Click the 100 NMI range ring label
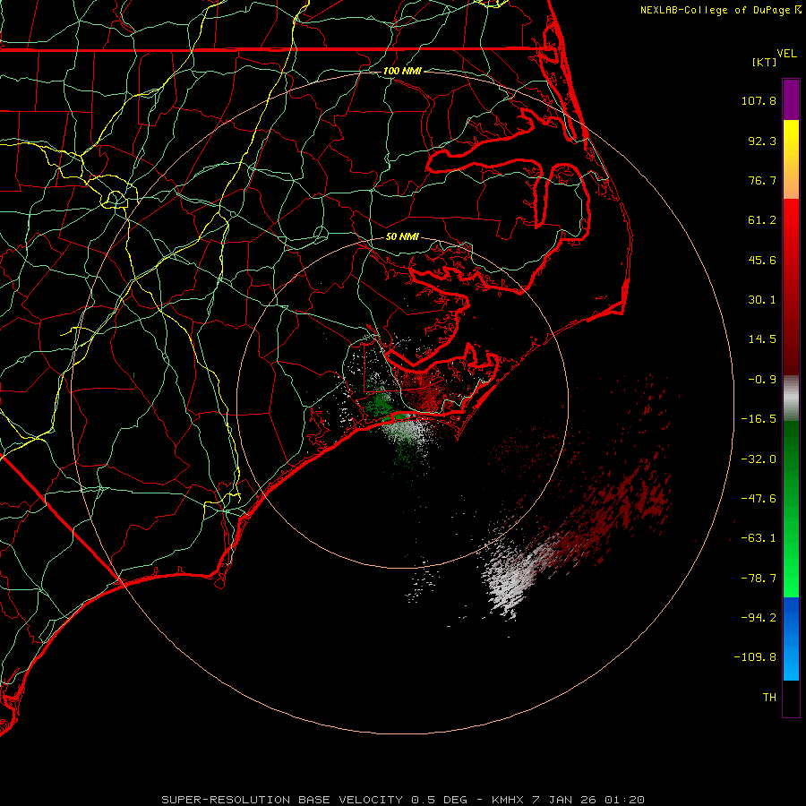 (x=402, y=71)
